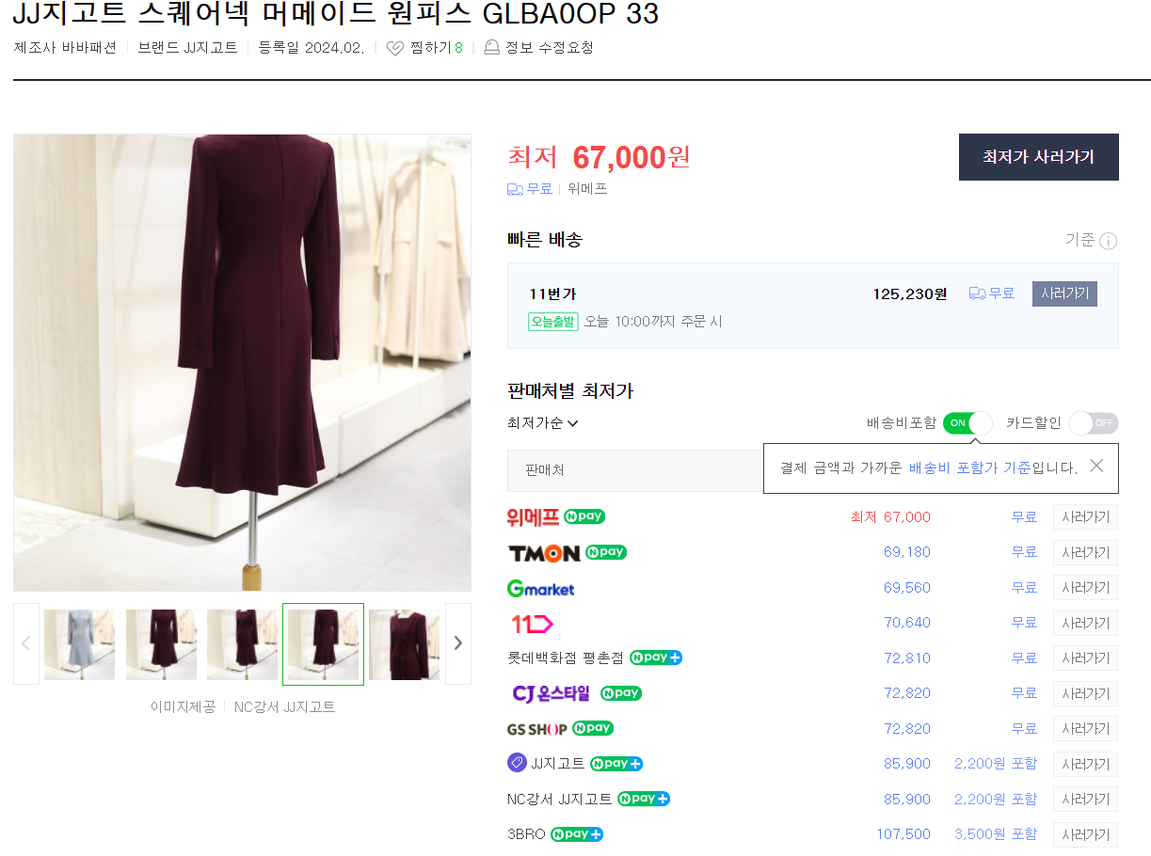Click the Npay badge beside CJ온스타일
1151x856 pixels.
point(621,693)
